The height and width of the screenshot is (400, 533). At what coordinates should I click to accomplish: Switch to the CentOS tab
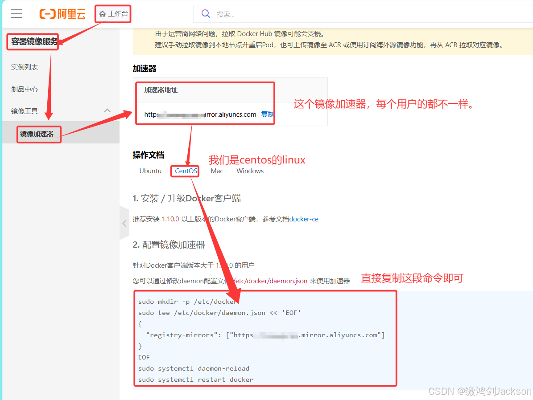click(186, 171)
